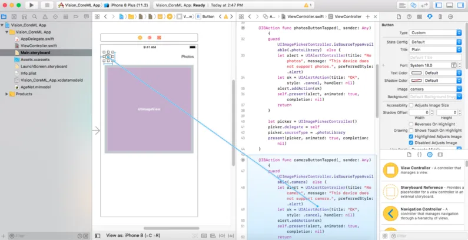
Task: Click View as: iPhone 8 device bar
Action: click(x=133, y=235)
